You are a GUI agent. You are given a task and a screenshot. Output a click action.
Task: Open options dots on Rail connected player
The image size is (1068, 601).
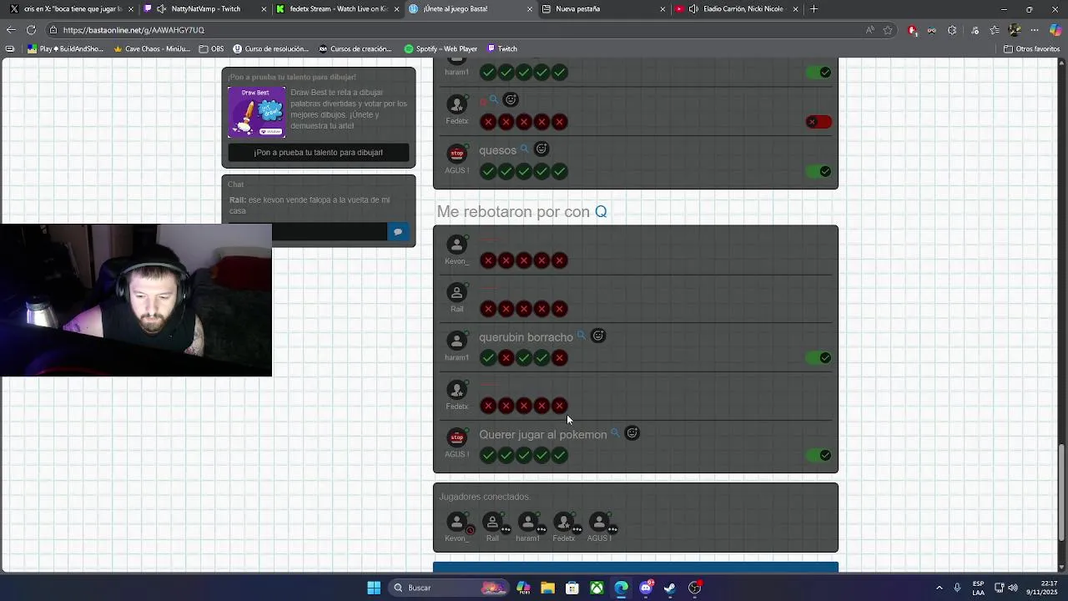pos(506,529)
